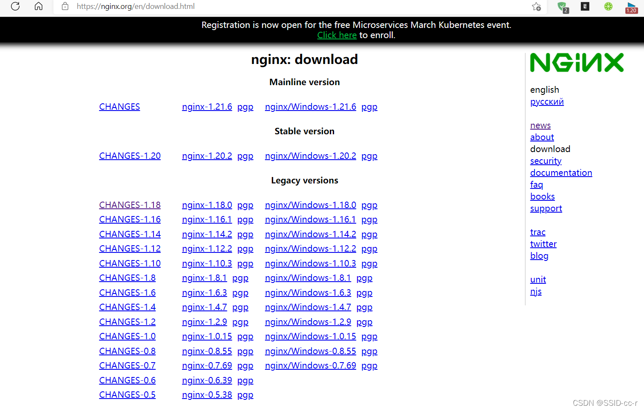
Task: Download nginx-0.6.39 source
Action: 207,380
